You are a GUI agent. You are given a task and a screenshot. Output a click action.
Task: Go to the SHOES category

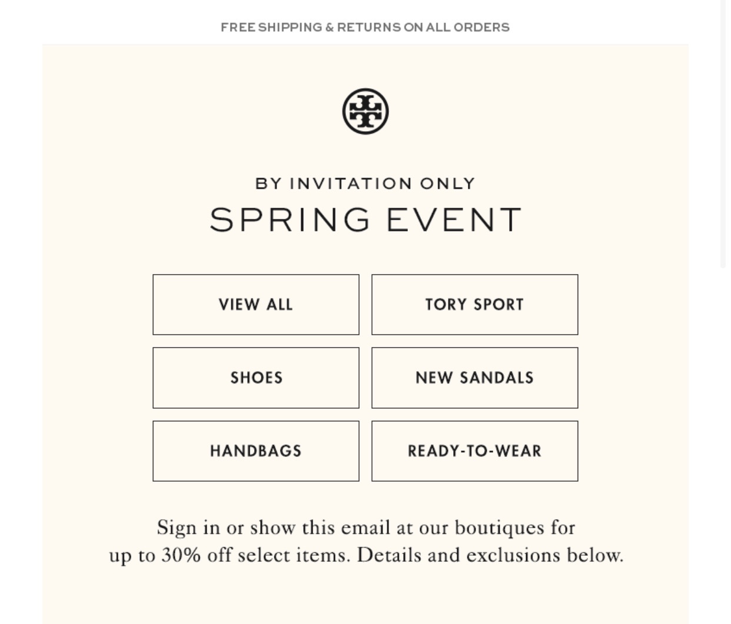(256, 378)
